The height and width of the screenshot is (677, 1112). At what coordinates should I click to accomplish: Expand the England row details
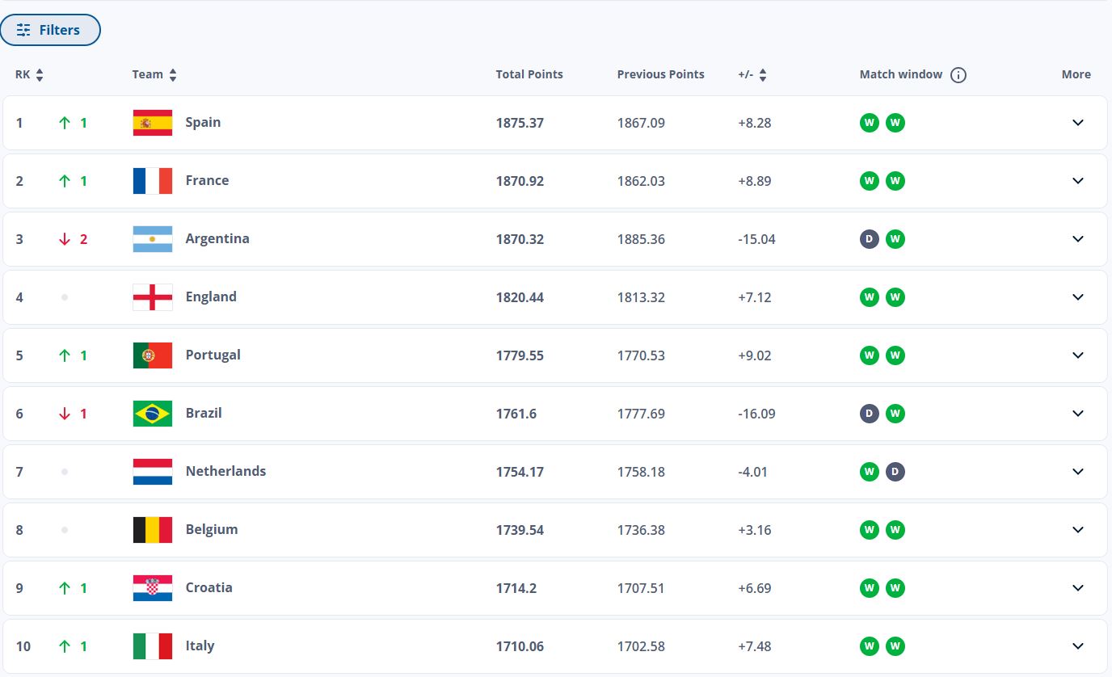(1077, 297)
